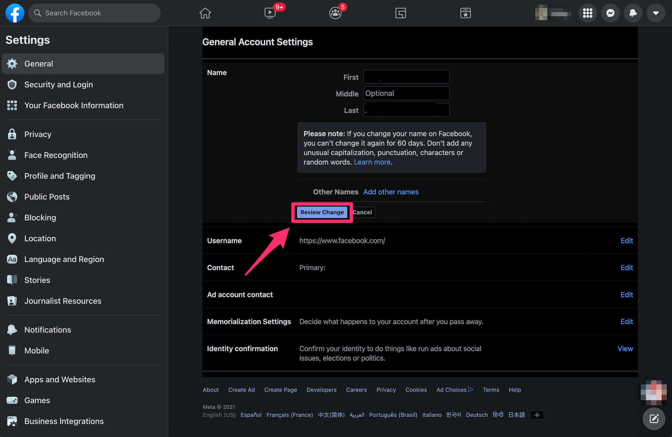This screenshot has width=672, height=437.
Task: Open Stories settings
Action: (83, 280)
